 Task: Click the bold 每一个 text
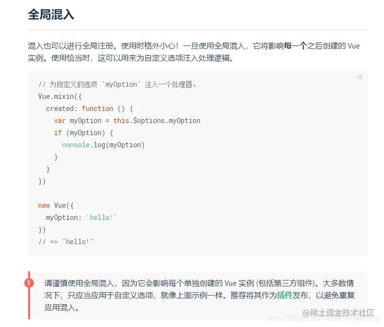click(x=295, y=46)
